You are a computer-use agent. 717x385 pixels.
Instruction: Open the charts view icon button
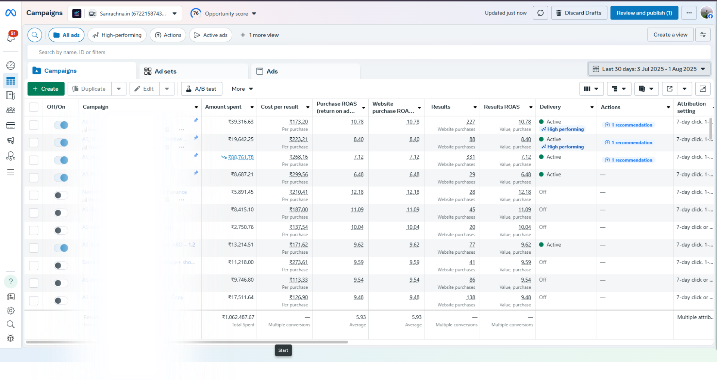[x=703, y=89]
